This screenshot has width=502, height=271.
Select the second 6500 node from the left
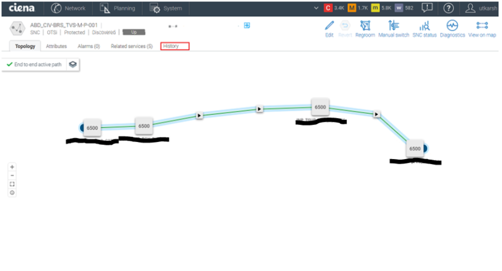pyautogui.click(x=144, y=126)
